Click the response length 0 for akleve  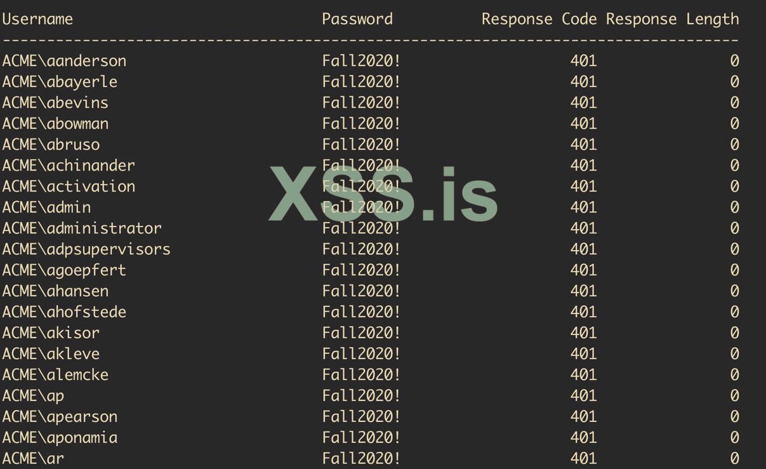point(734,353)
